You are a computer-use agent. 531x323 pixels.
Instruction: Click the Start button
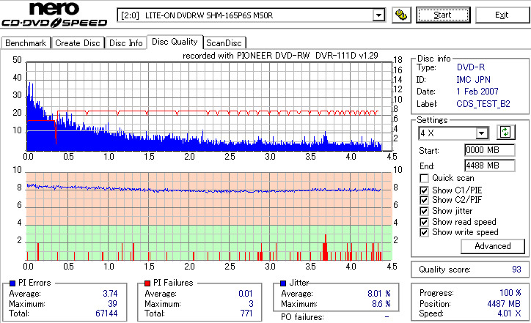click(443, 15)
